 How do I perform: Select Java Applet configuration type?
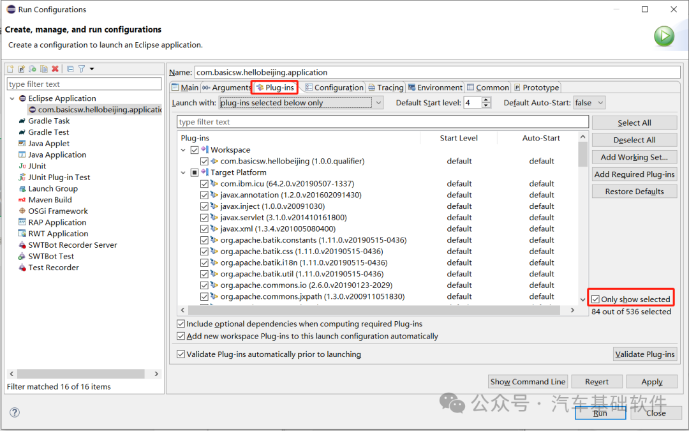coord(48,144)
